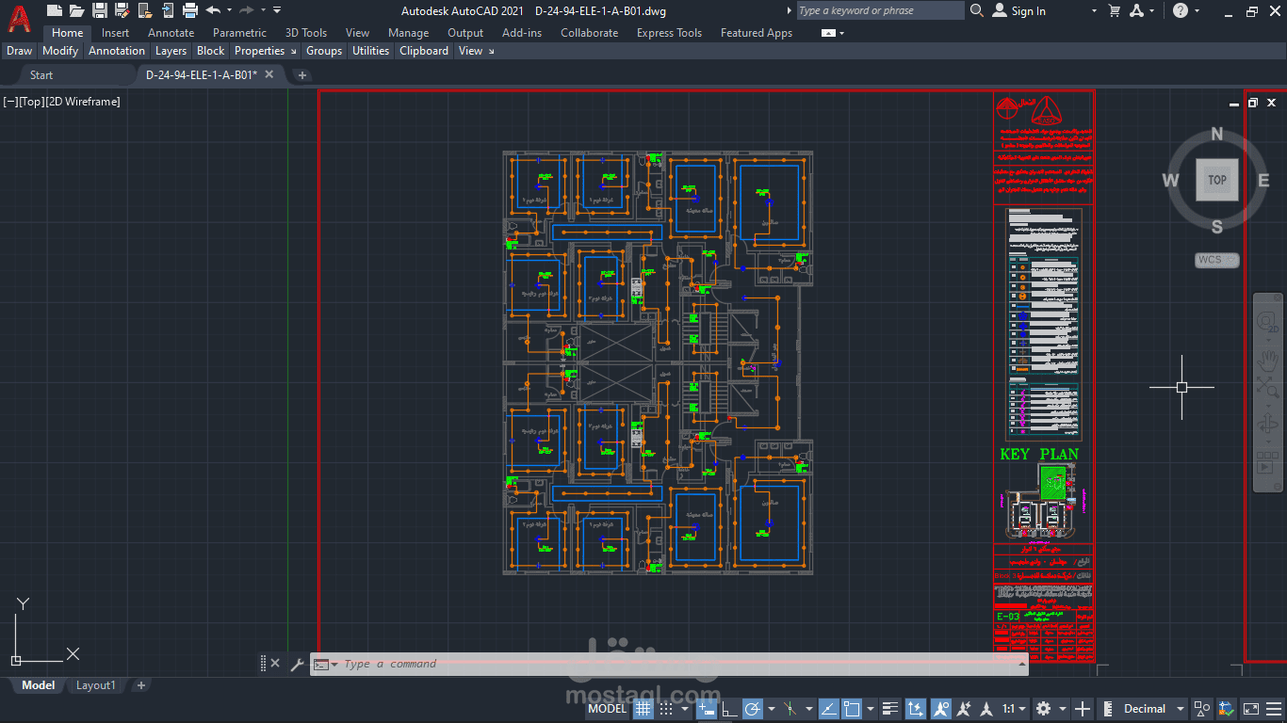
Task: Click the Hardware Acceleration status icon
Action: tap(1225, 709)
